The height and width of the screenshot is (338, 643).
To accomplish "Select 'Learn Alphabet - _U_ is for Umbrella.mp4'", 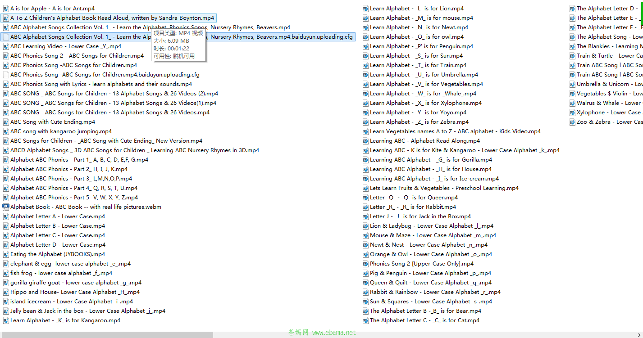I will click(424, 75).
